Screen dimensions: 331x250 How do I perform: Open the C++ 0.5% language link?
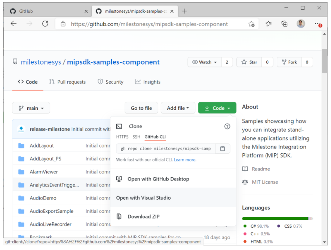click(257, 234)
